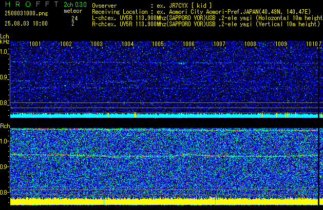The height and width of the screenshot is (210, 323).
Task: Select the L-ch UV5R Holozontal yagi line
Action: click(207, 18)
